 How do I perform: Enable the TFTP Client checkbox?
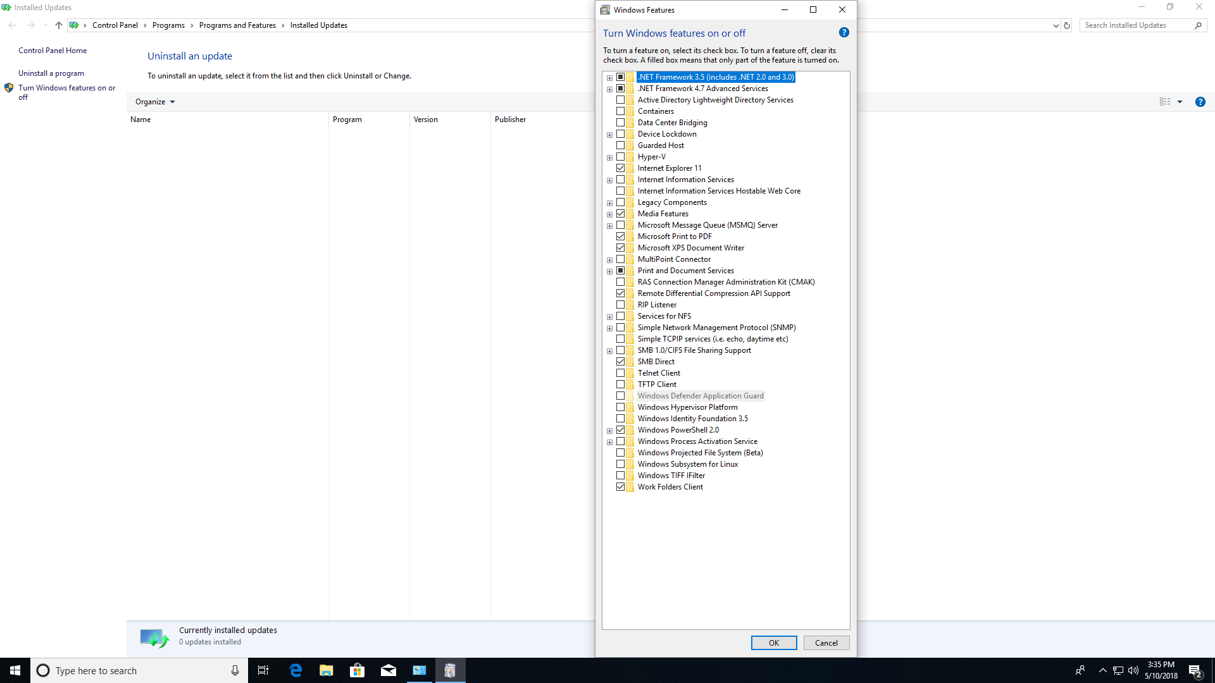coord(620,385)
